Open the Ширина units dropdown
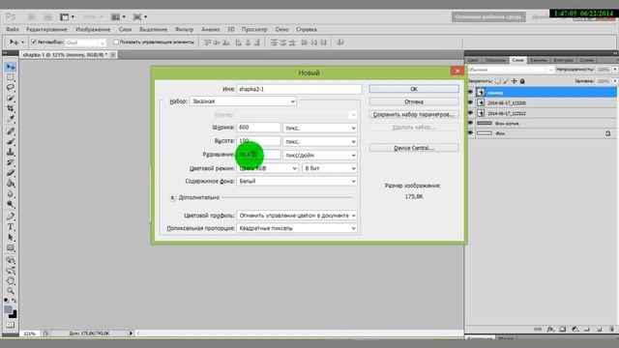Viewport: 619px width, 348px height. pos(320,128)
